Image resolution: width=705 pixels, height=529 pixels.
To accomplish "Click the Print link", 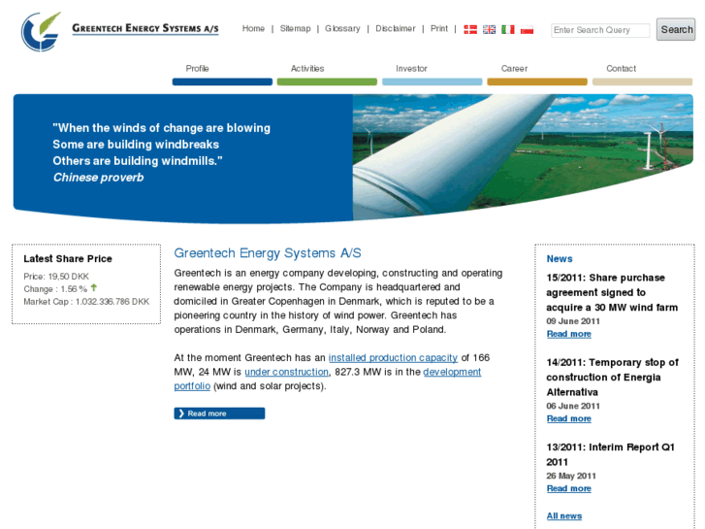I will click(x=439, y=28).
